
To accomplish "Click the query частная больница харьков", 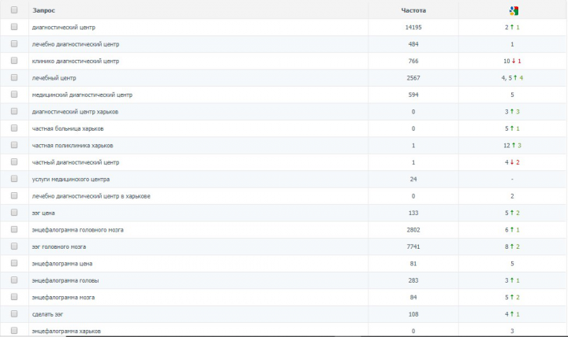I will point(68,128).
